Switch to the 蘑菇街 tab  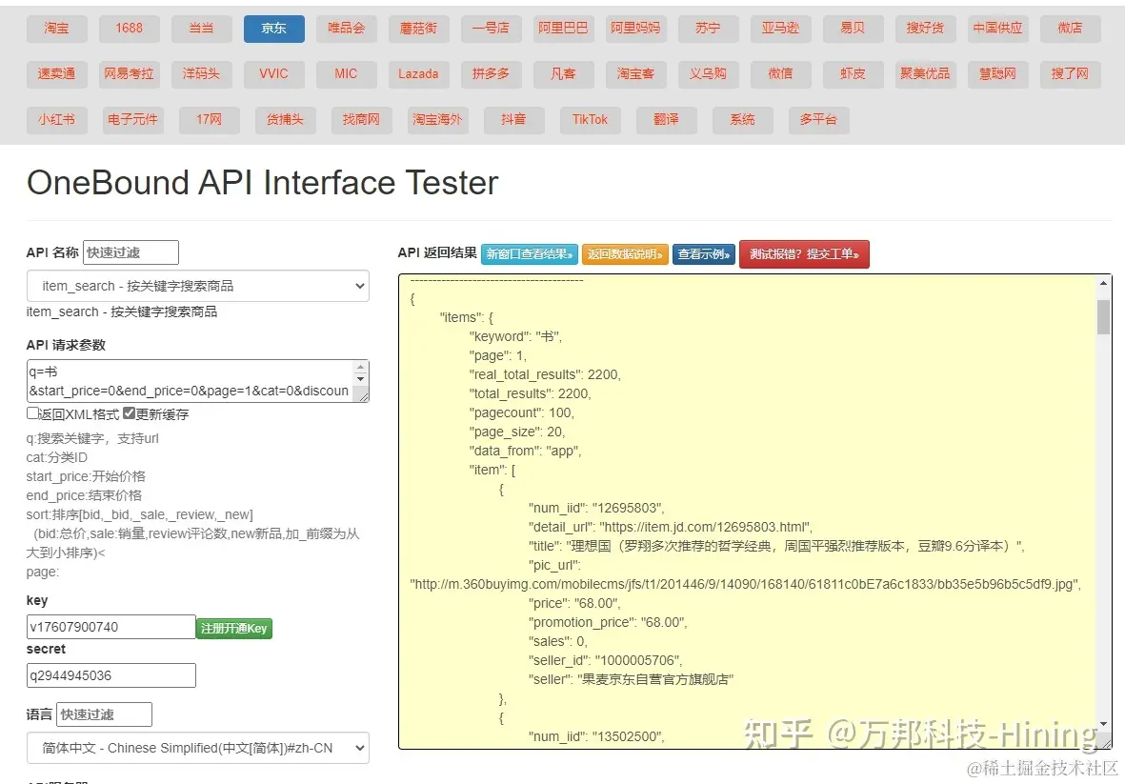tap(419, 29)
